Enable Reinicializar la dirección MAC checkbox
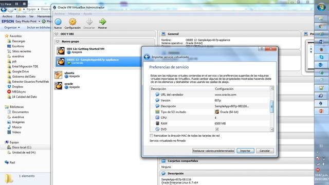The height and width of the screenshot is (185, 329). click(x=151, y=136)
